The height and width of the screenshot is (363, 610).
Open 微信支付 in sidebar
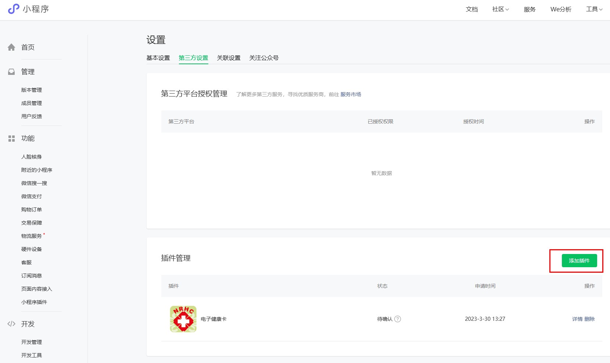coord(32,196)
